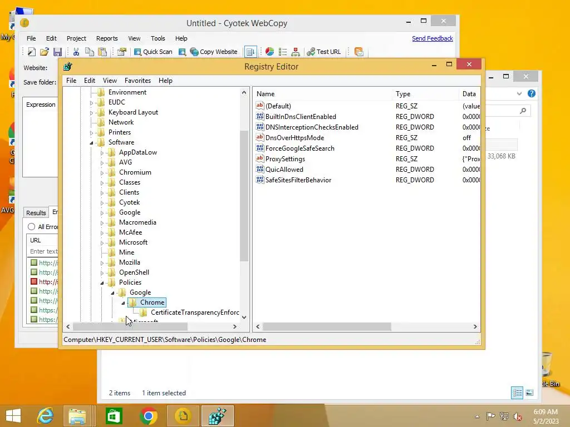Viewport: 570px width, 427px height.
Task: Open Registry Editor View menu
Action: click(110, 81)
